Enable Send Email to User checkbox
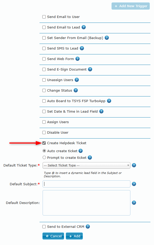Screen dimensions: 154x245 tap(44, 17)
